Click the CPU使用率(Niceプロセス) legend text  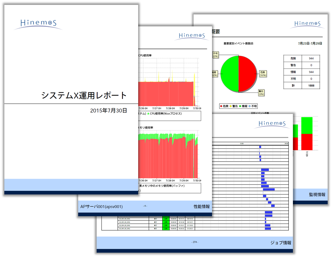coord(166,114)
